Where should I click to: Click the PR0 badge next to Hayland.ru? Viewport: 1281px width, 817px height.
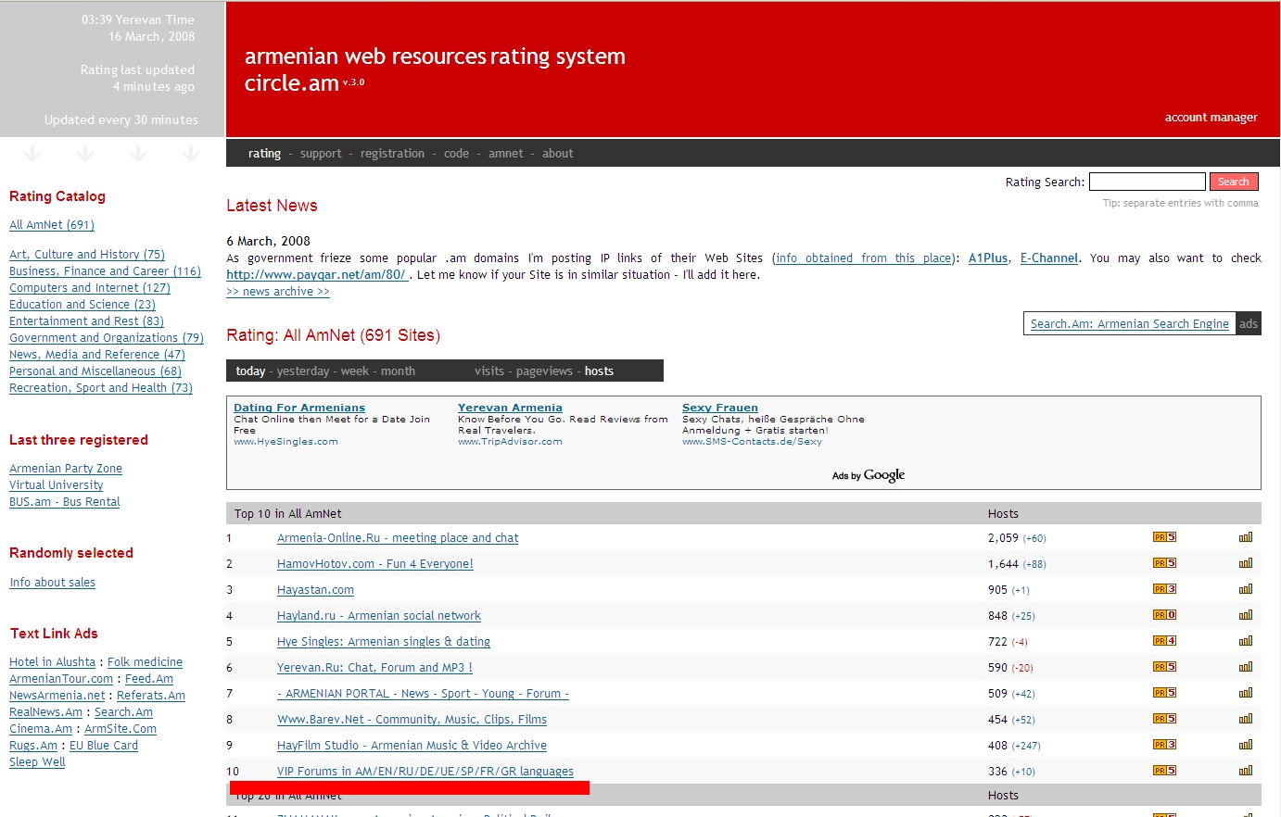pyautogui.click(x=1164, y=615)
